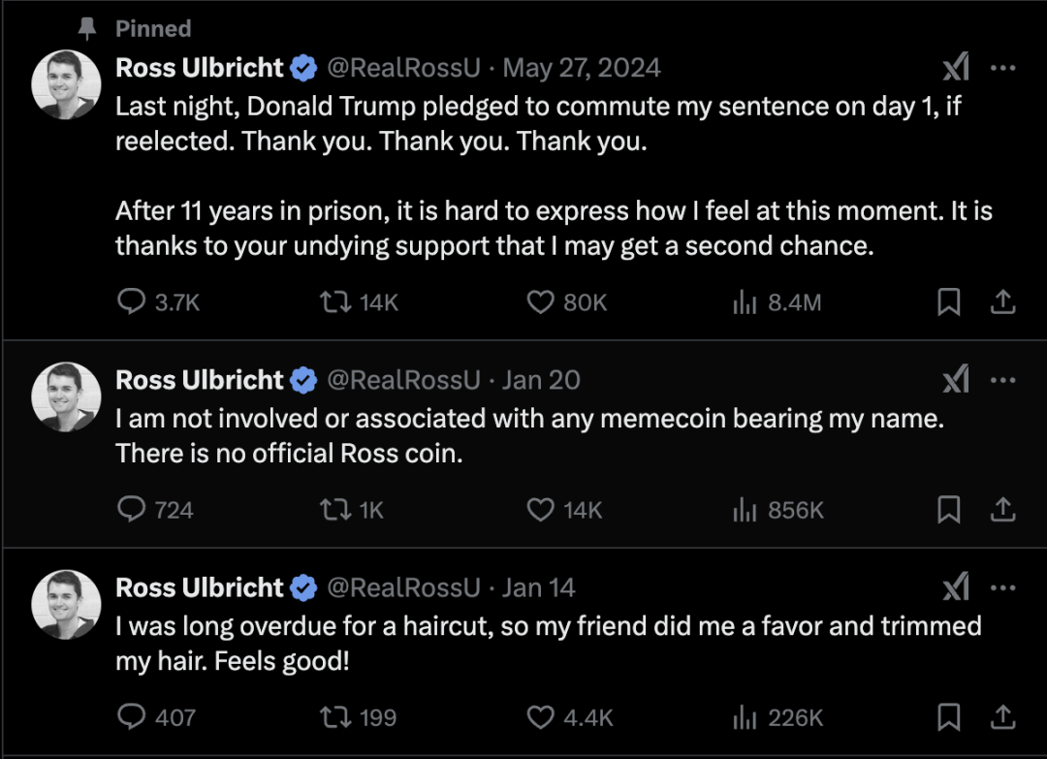Bookmark the Jan 20 memecoin tweet
The height and width of the screenshot is (759, 1047).
pos(949,510)
